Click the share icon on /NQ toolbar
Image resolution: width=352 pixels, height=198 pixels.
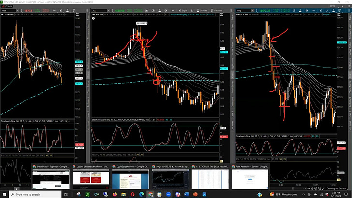pos(294,10)
